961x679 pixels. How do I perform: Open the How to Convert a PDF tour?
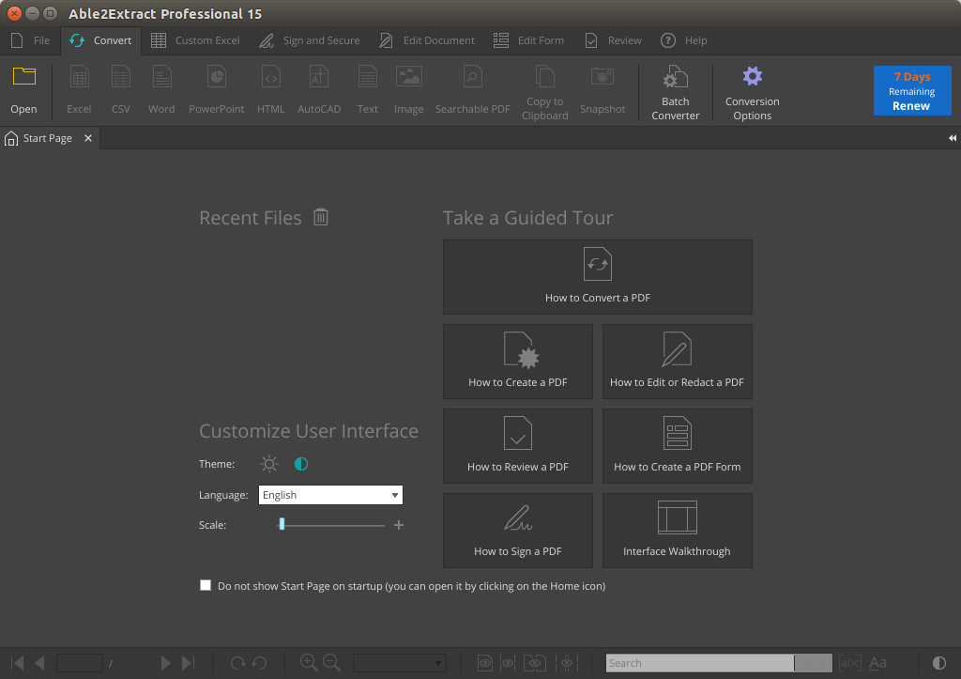(597, 277)
